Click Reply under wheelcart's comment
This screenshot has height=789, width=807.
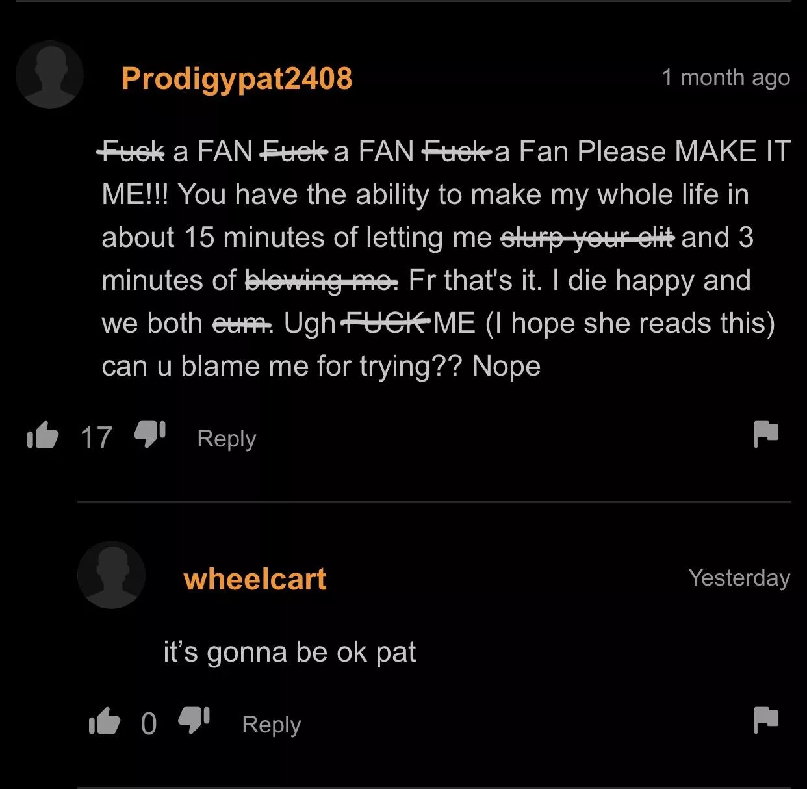pyautogui.click(x=272, y=723)
